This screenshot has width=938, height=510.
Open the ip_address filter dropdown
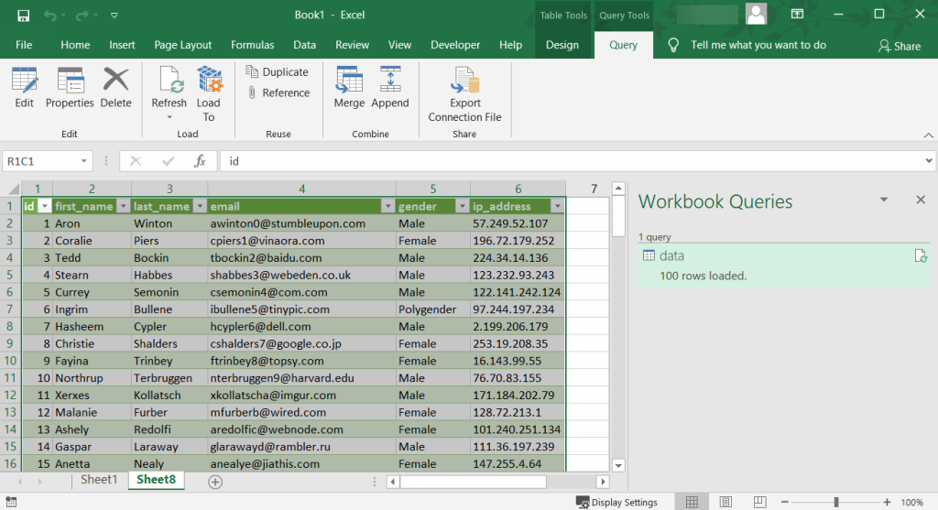(x=558, y=206)
